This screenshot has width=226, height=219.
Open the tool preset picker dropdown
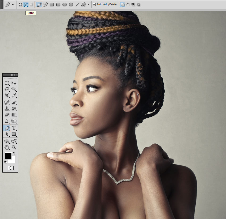pyautogui.click(x=13, y=5)
